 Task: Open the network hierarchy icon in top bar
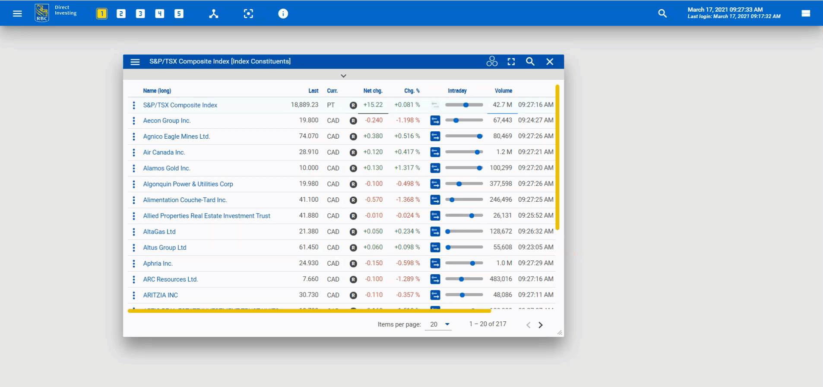[x=214, y=14]
